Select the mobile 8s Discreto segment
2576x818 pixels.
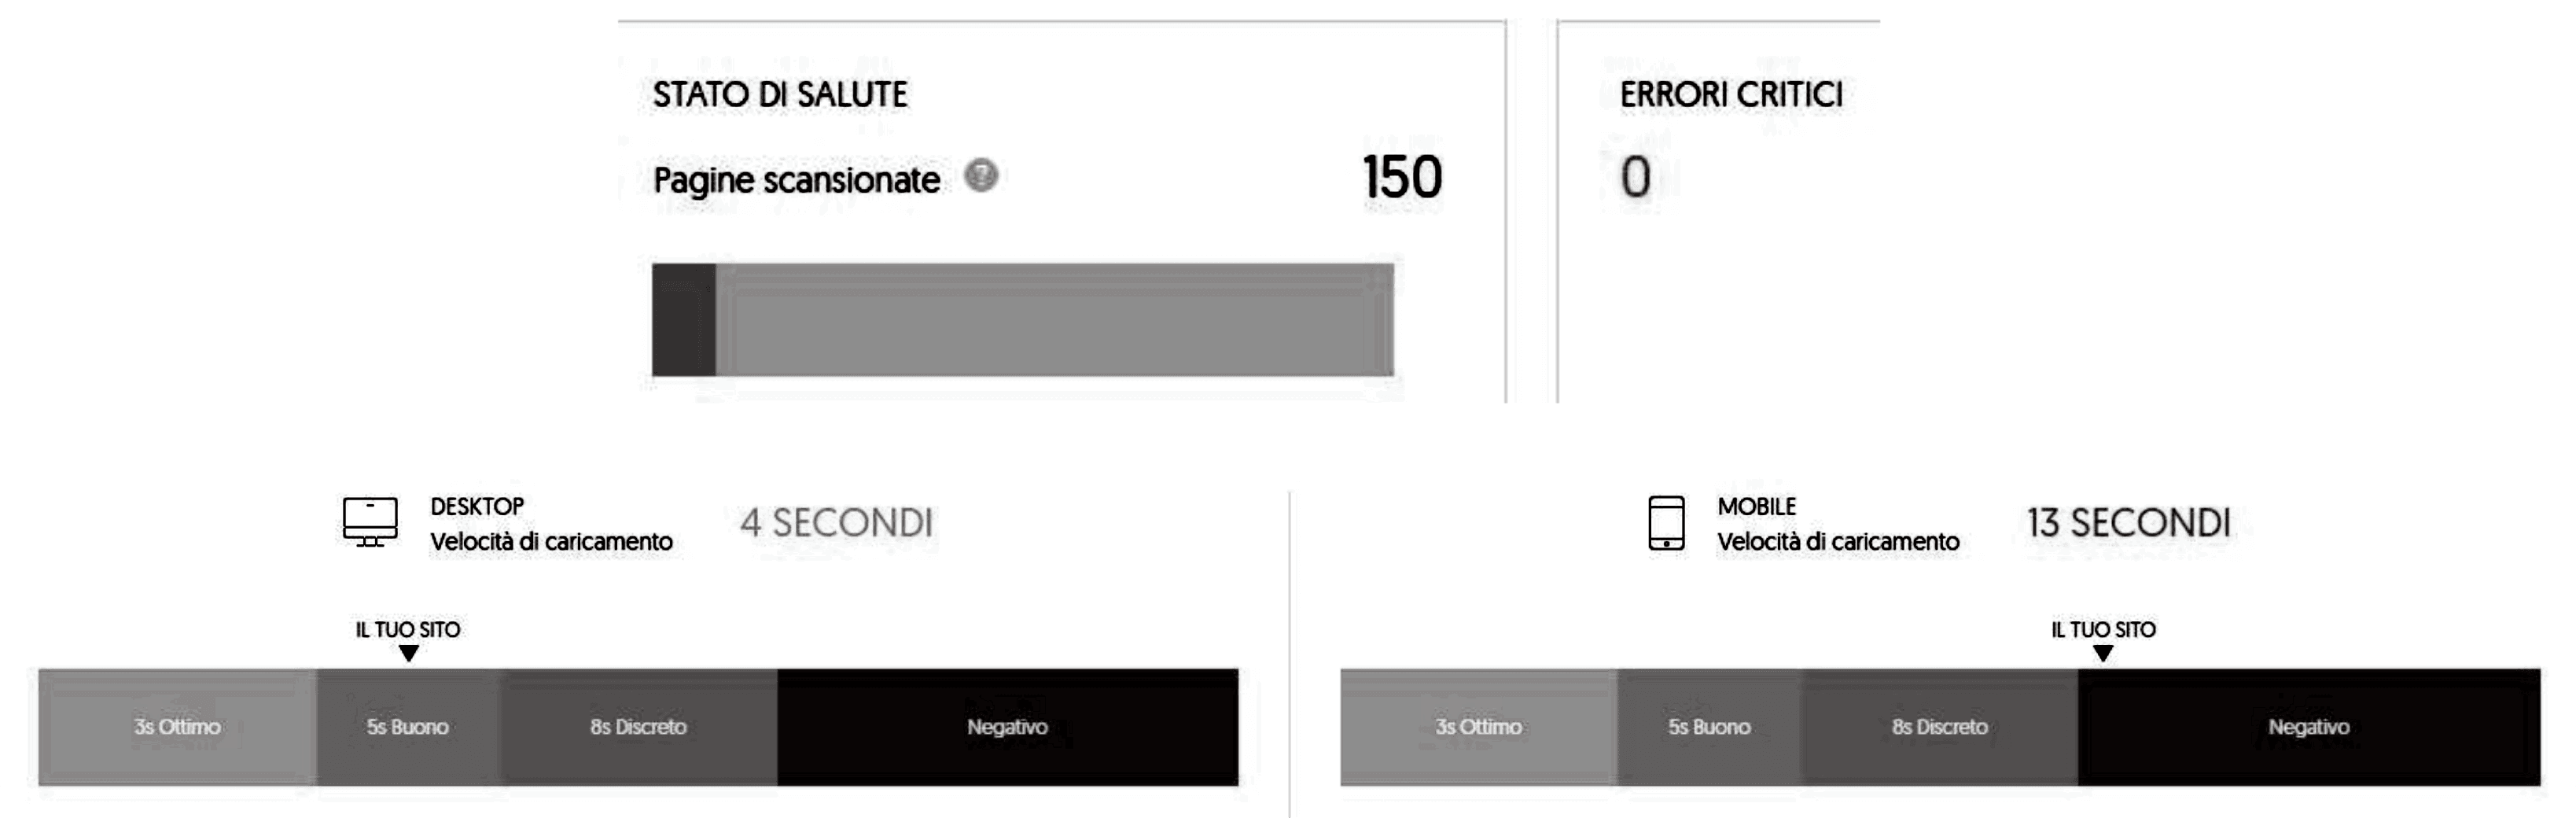click(x=1939, y=727)
